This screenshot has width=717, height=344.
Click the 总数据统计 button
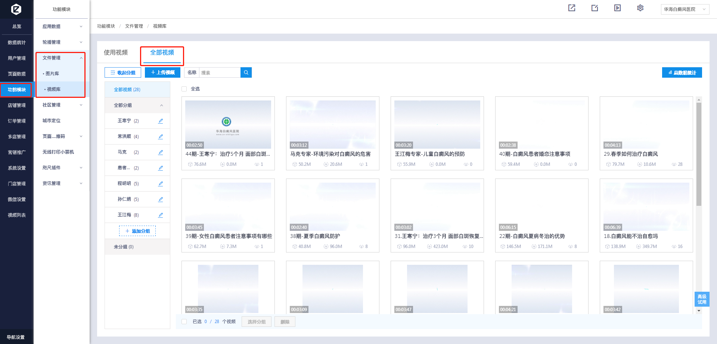point(682,72)
